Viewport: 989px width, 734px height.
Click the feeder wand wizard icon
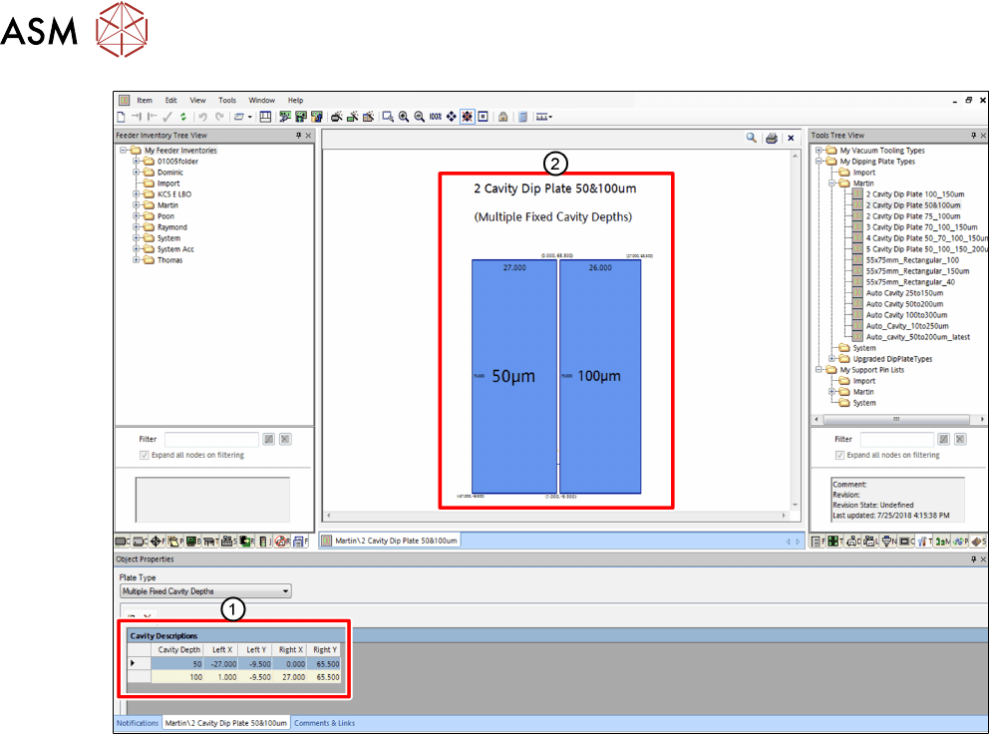click(x=337, y=117)
